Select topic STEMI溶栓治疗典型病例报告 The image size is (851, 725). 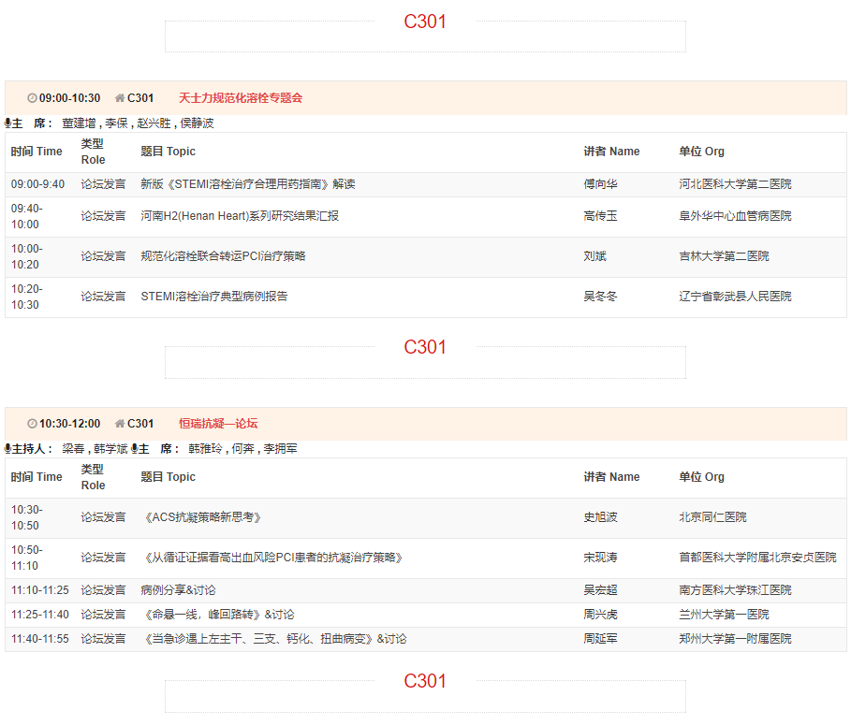click(214, 296)
